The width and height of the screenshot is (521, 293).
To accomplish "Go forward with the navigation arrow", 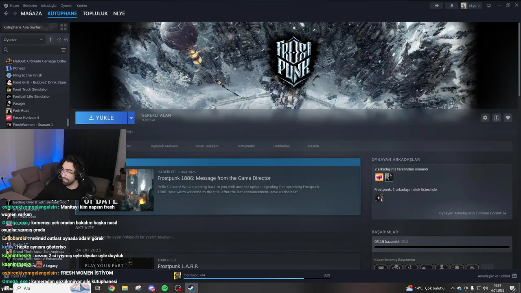I will [15, 13].
